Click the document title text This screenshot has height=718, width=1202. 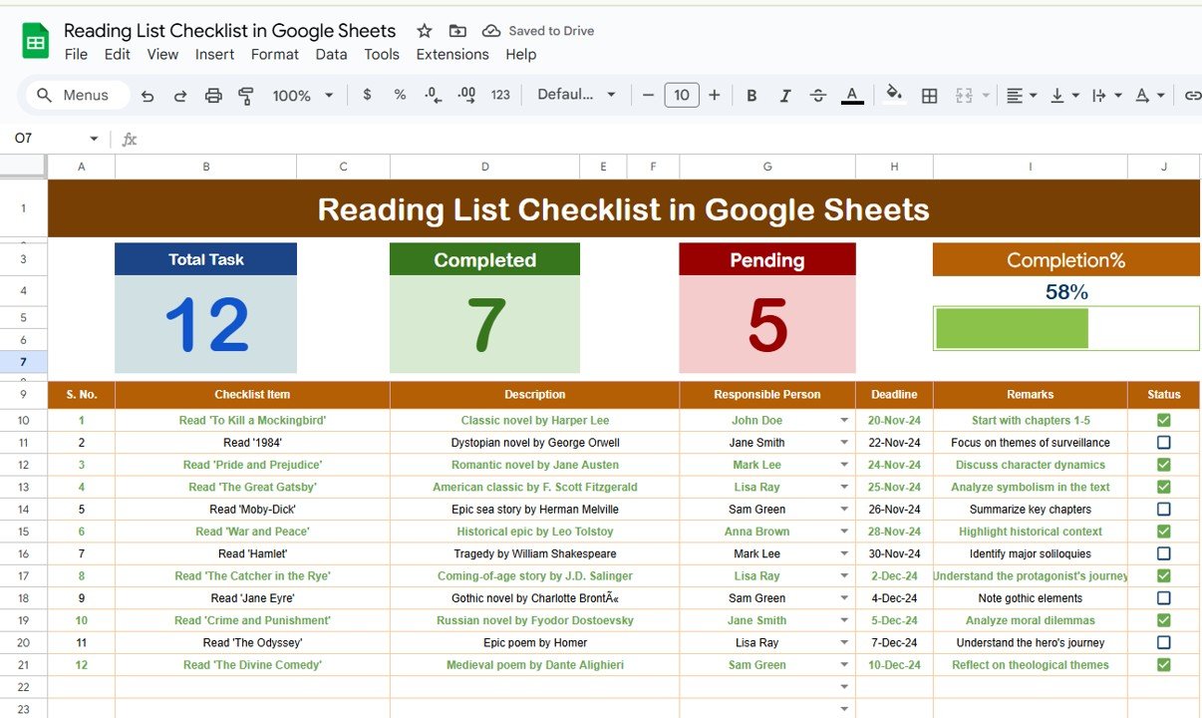230,31
